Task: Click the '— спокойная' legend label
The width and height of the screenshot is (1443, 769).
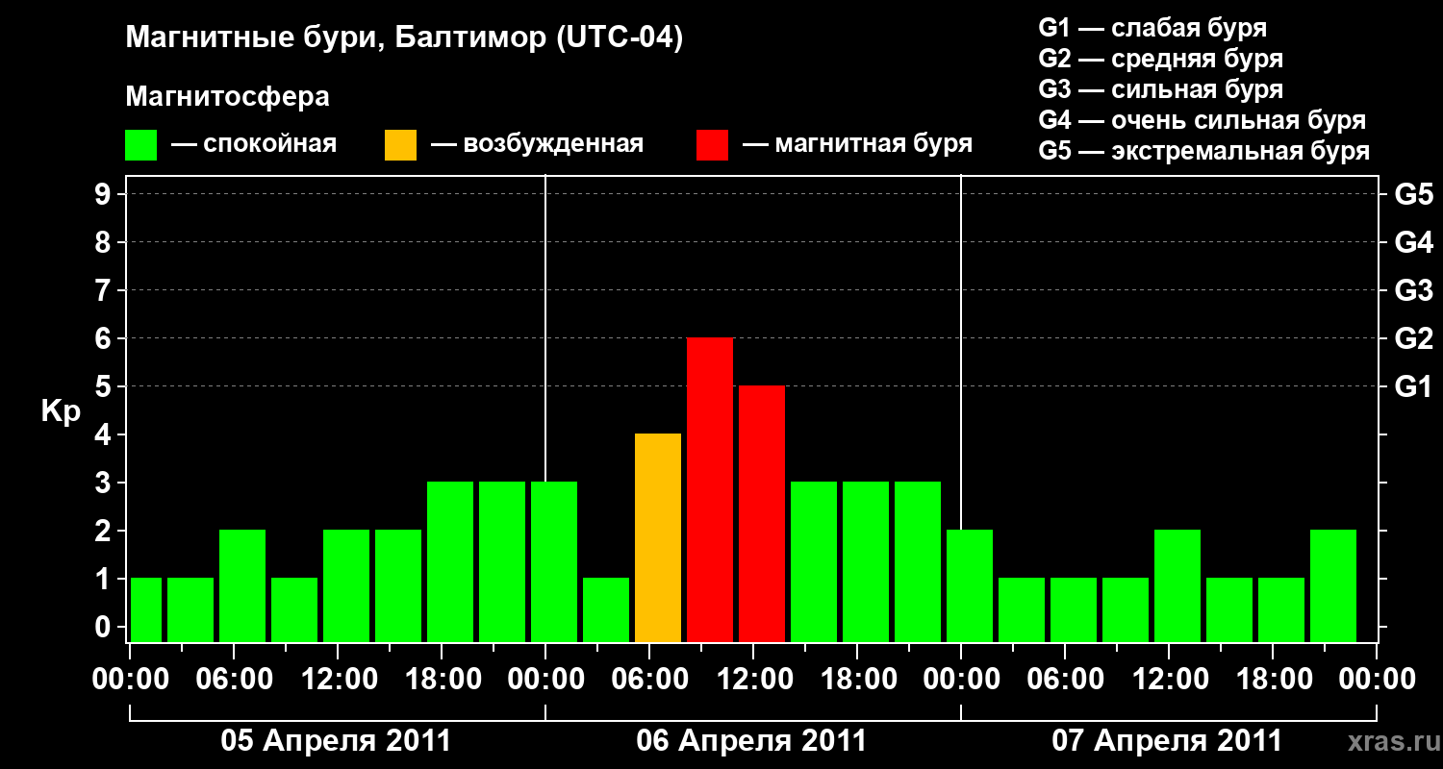Action: click(254, 145)
